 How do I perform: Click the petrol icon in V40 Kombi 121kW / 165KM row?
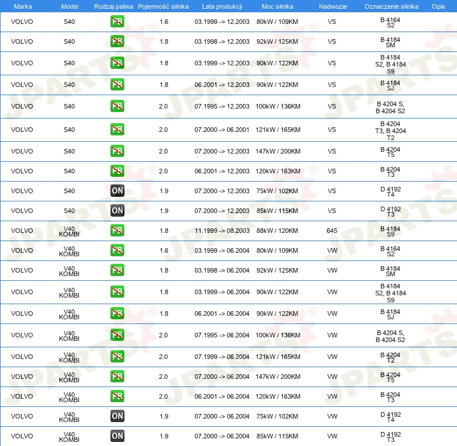coord(117,357)
